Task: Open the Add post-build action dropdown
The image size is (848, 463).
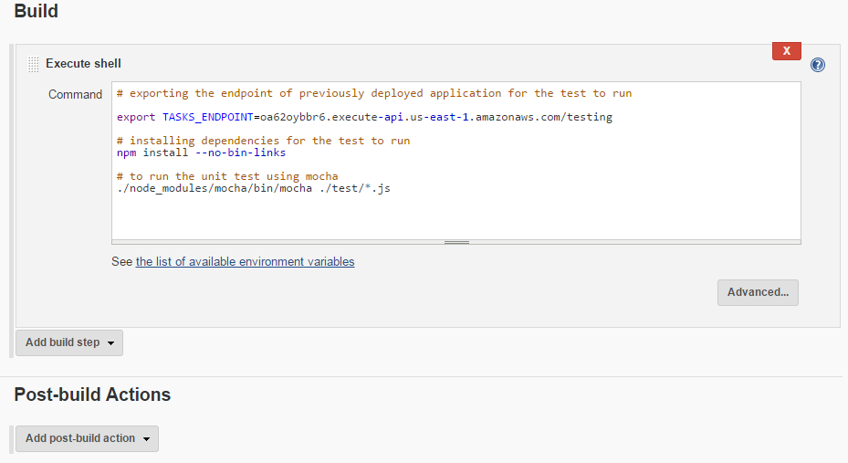Action: 87,438
